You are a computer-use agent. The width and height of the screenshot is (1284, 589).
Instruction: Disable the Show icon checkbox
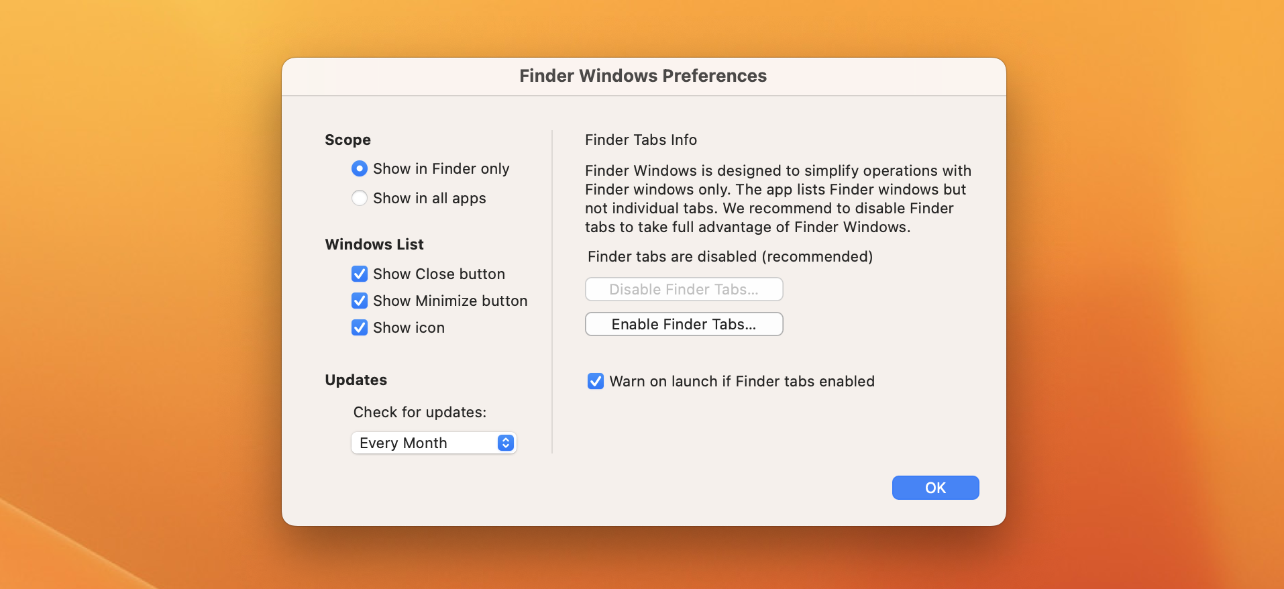point(360,327)
